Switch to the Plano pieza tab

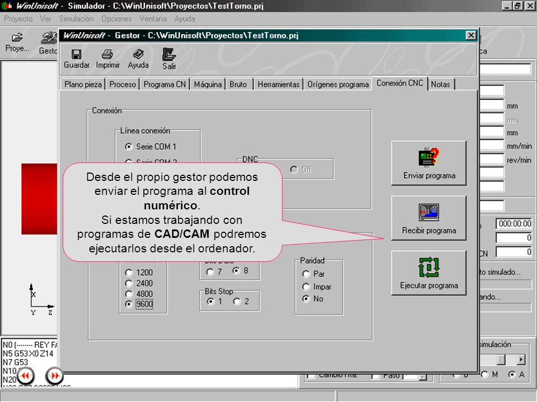click(83, 84)
